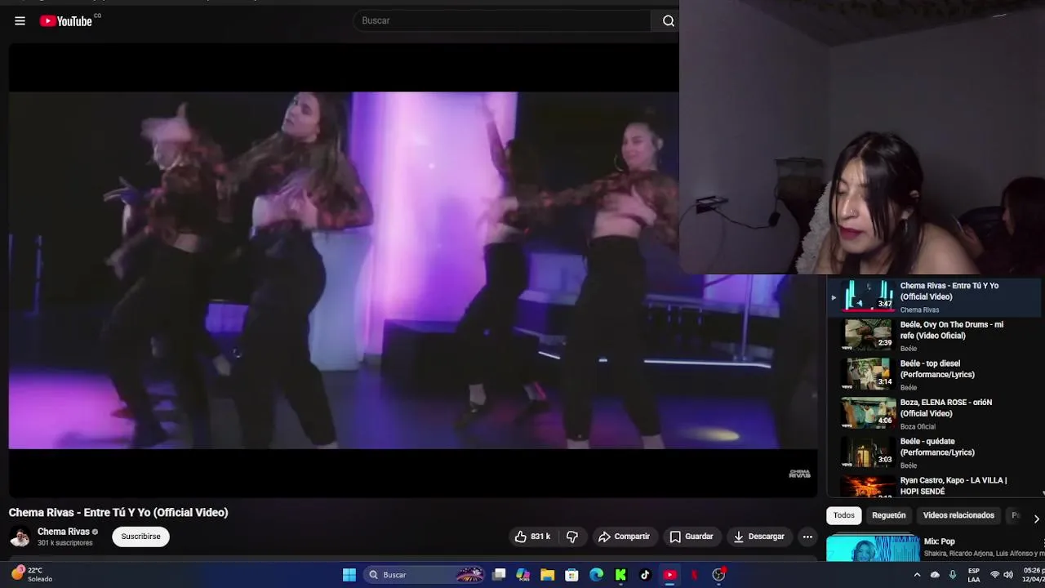Click the Windows taskbar Buscar search box
The image size is (1045, 588).
(x=425, y=575)
